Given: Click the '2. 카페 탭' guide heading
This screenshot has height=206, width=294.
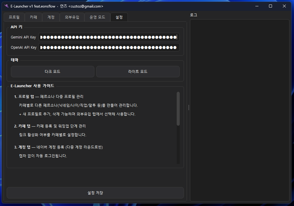Looking at the screenshot, I should coord(22,126).
